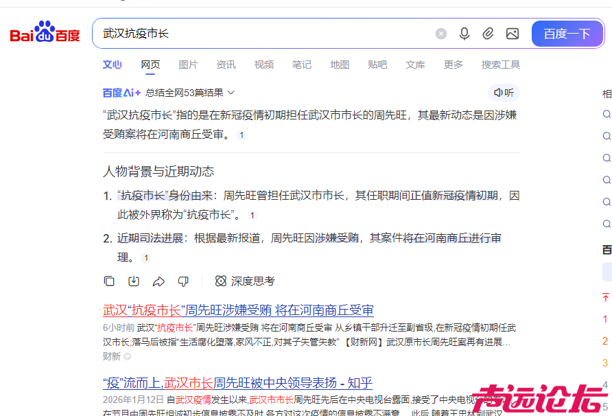
Task: Open citation 1 after 商丘受审 summary
Action: click(x=242, y=135)
